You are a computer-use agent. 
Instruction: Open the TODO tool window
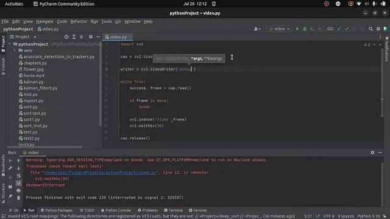point(87,210)
